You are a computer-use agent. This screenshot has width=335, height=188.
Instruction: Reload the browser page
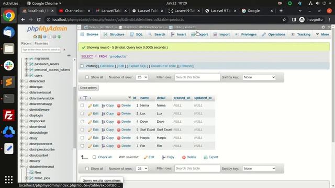[39, 20]
